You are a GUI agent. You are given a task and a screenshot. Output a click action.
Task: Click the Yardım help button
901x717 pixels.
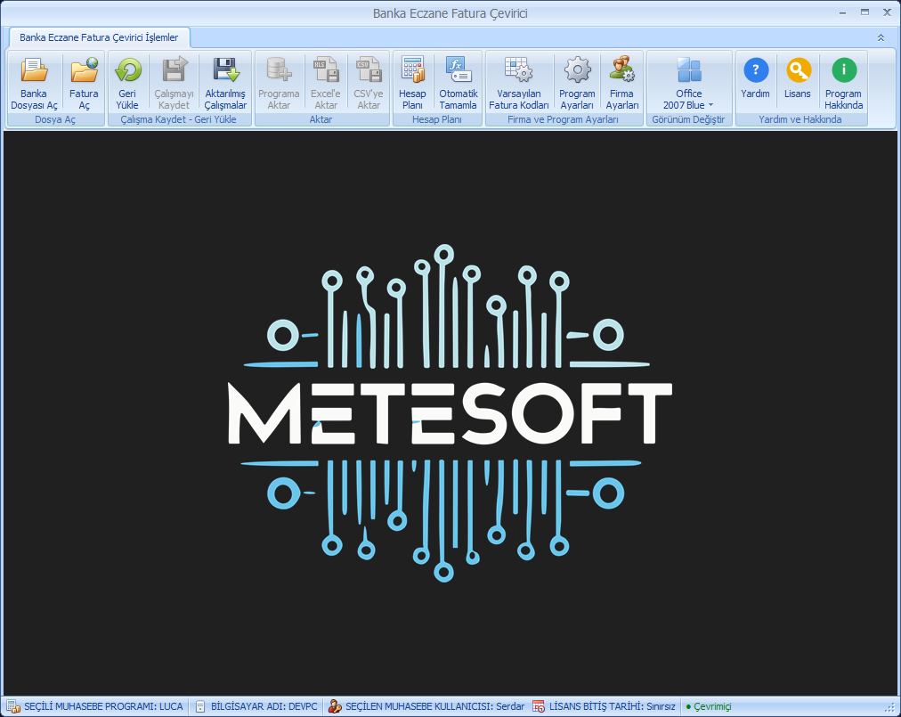tap(755, 82)
